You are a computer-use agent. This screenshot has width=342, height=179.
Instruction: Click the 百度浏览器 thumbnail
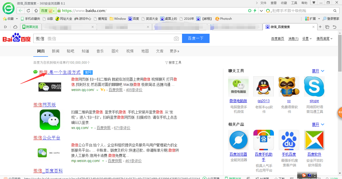238,140
